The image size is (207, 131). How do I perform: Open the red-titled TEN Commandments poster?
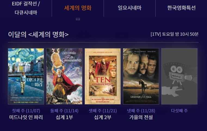pyautogui.click(x=103, y=76)
